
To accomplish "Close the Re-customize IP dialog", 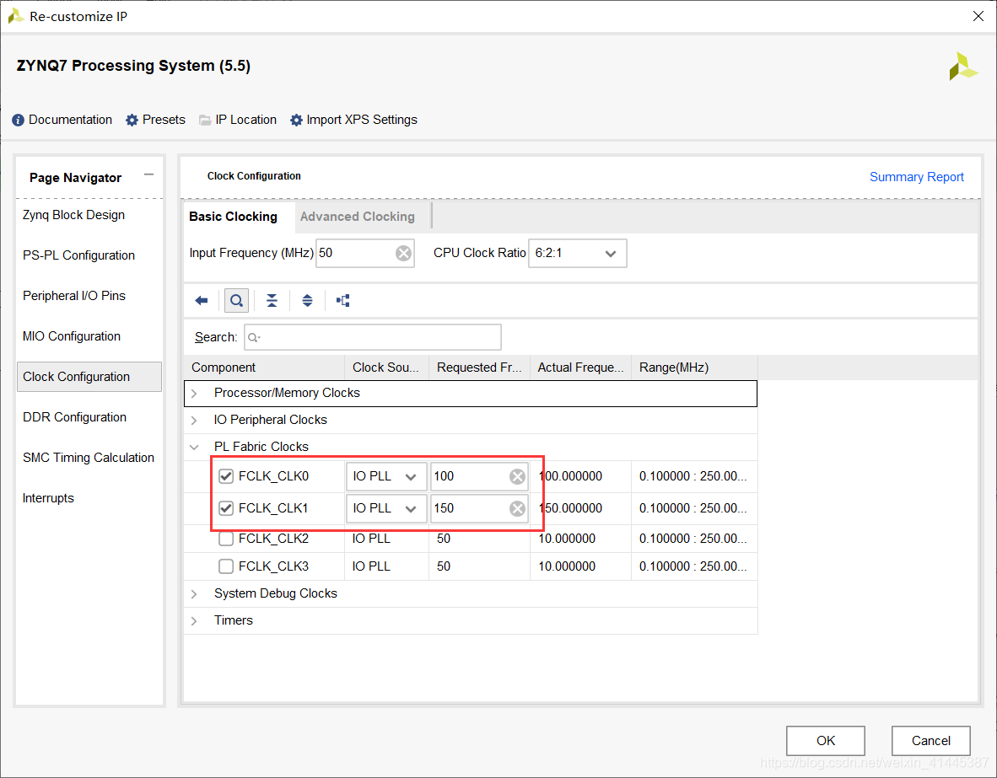I will pyautogui.click(x=978, y=17).
